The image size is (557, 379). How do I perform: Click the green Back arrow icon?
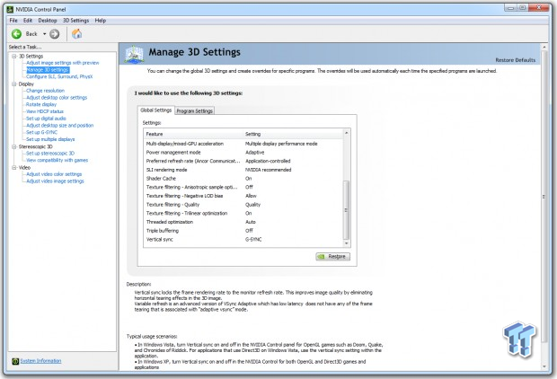click(x=16, y=34)
